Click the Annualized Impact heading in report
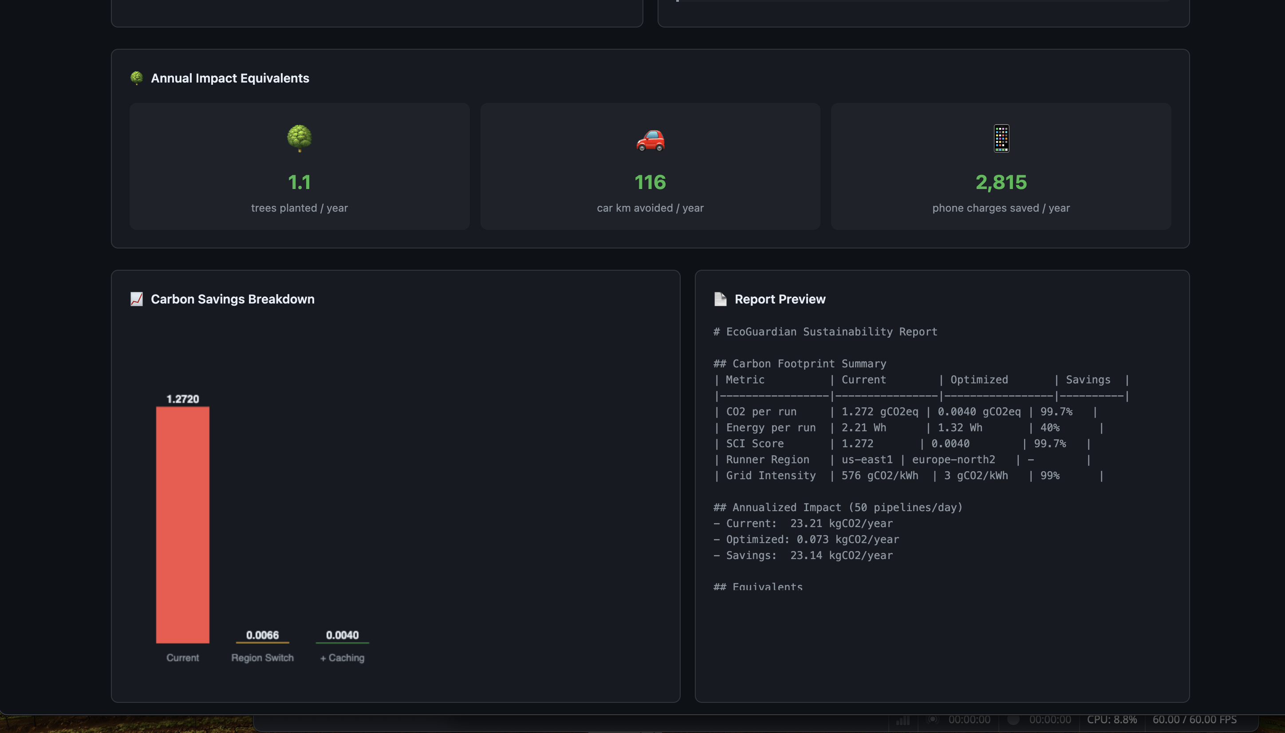Screen dimensions: 1285x733 coord(838,508)
